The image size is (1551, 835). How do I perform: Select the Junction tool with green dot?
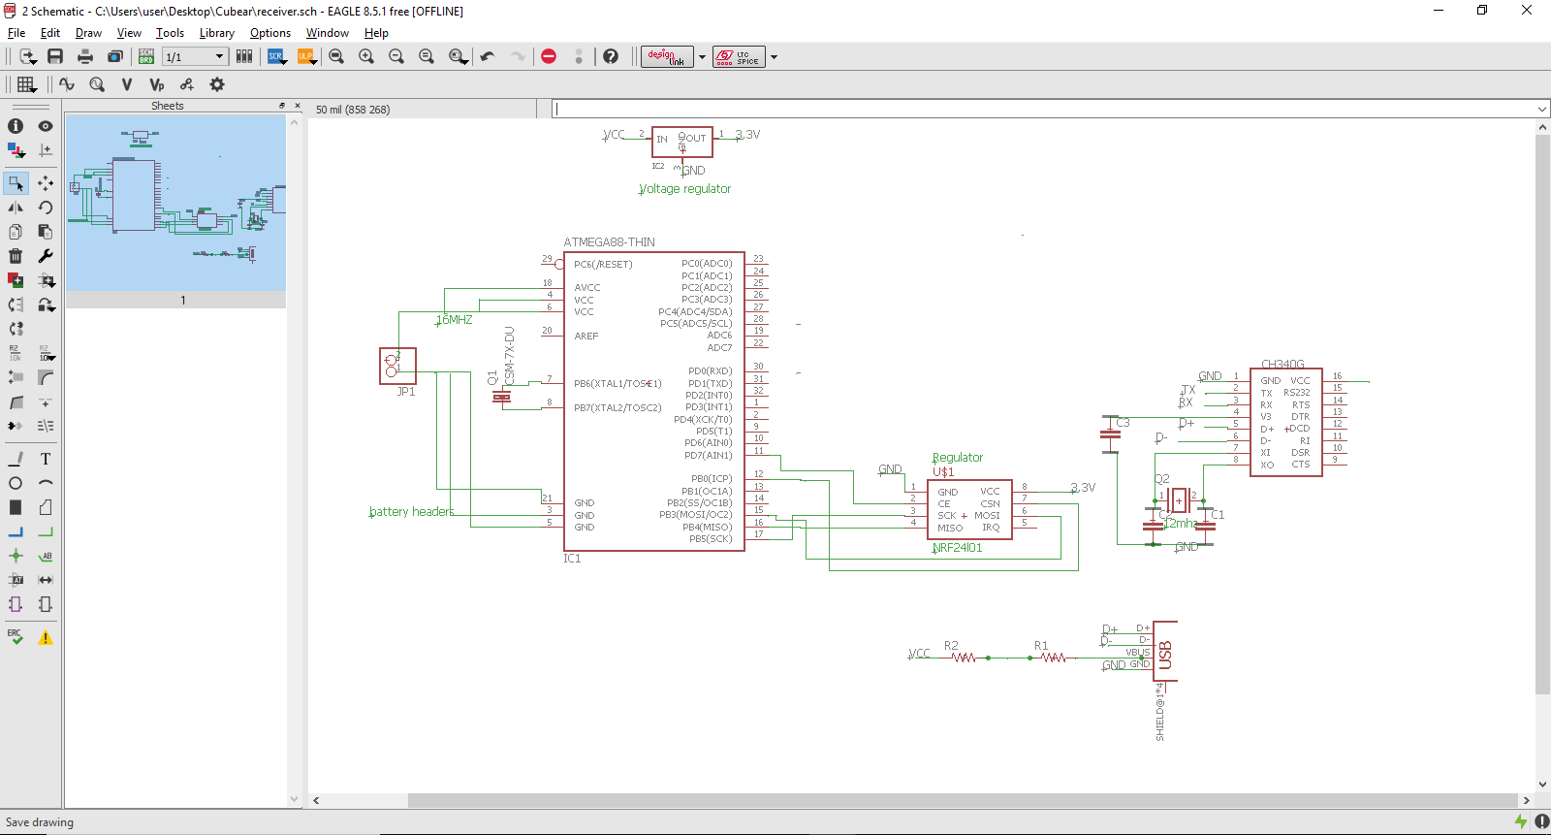pos(16,556)
